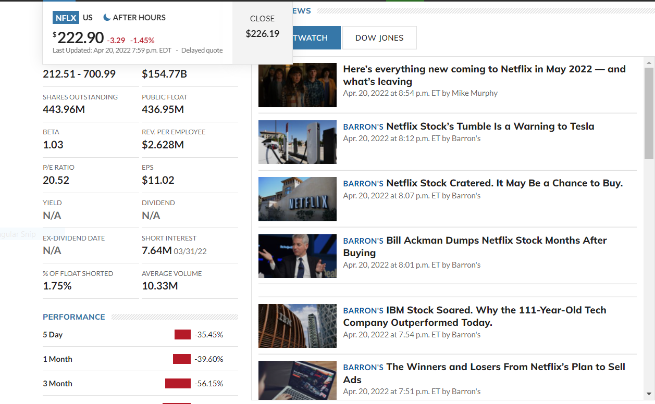This screenshot has width=655, height=404.
Task: Click the laptop thumbnail for the Netflix ads story
Action: [298, 381]
